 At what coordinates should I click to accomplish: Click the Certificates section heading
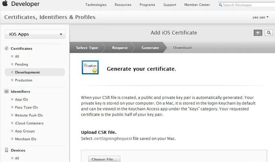point(21,49)
